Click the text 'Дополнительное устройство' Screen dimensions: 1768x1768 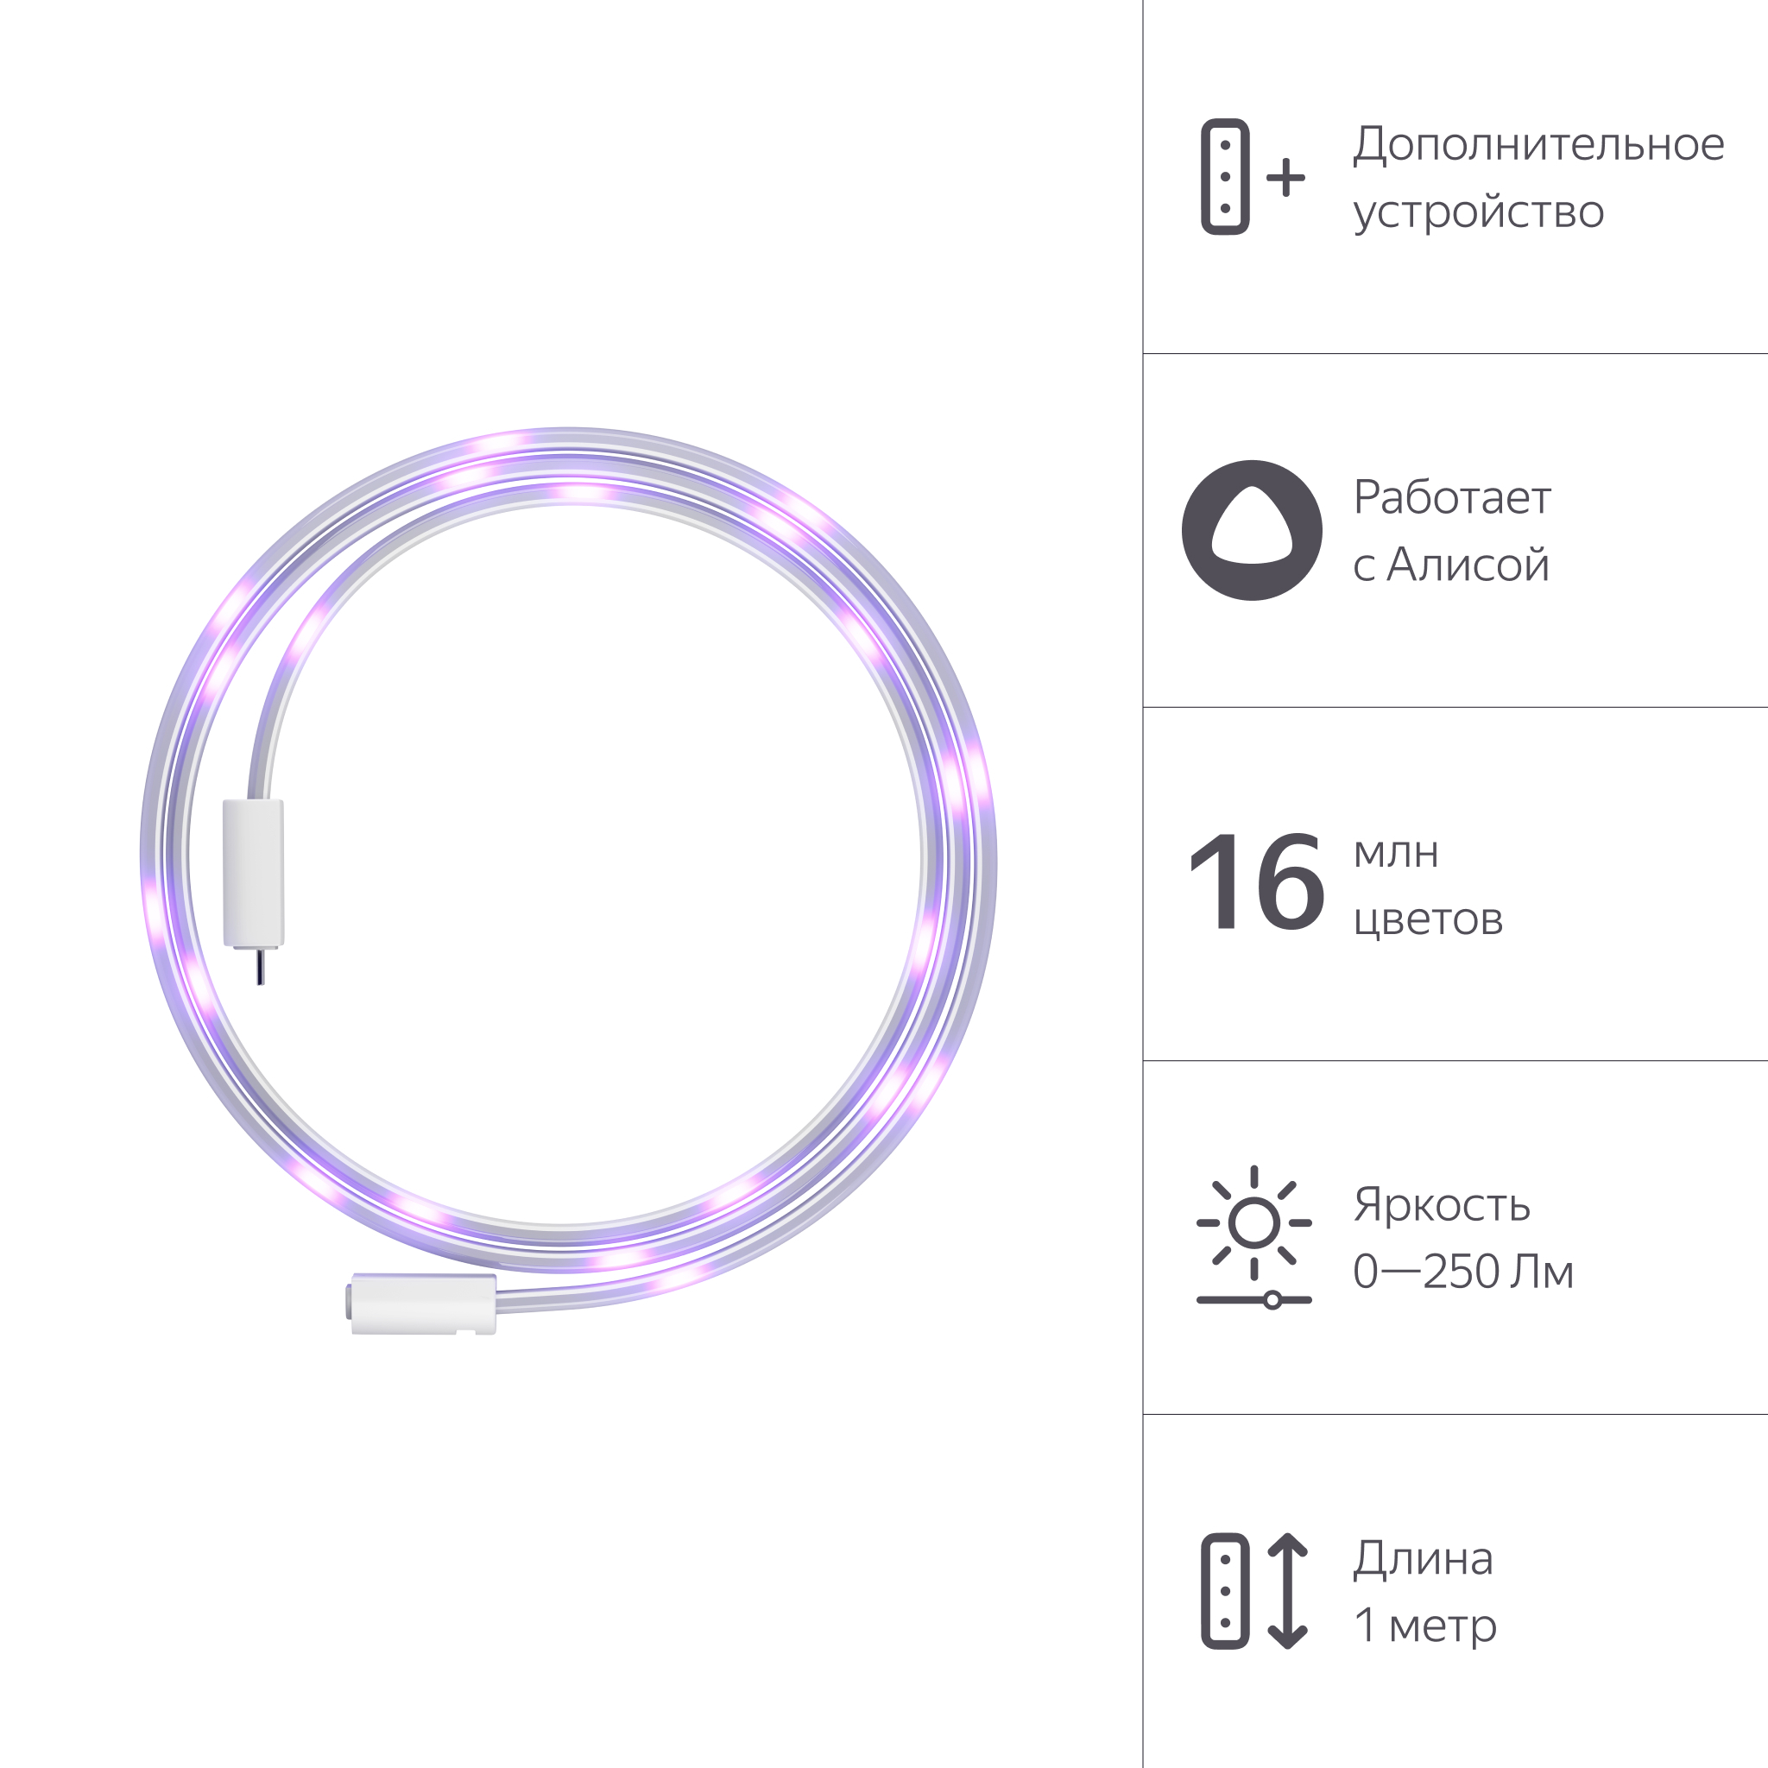click(x=1538, y=178)
